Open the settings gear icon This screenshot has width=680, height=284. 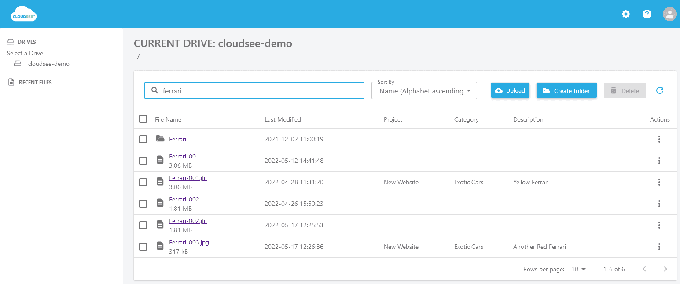625,14
